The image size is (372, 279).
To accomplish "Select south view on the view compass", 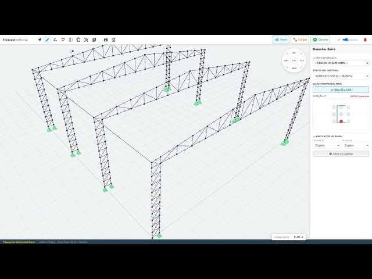I will (x=294, y=53).
